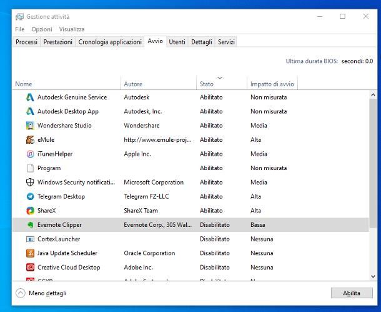Click the Autodesk Desktop App icon
The height and width of the screenshot is (312, 381).
30,111
